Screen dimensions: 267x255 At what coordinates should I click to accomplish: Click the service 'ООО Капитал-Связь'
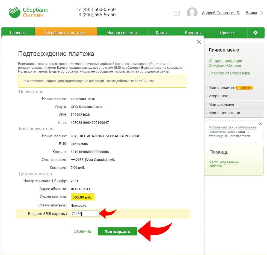[x=87, y=107]
